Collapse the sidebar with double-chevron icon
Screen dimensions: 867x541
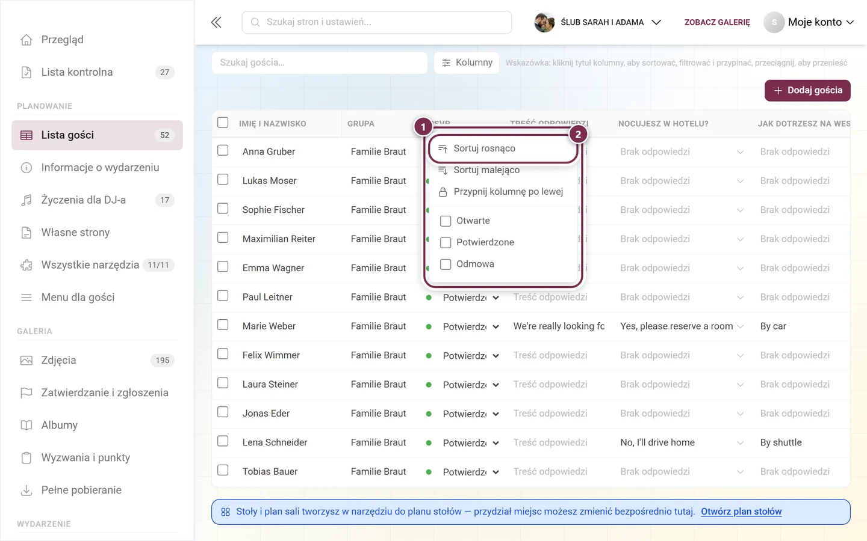[x=216, y=22]
